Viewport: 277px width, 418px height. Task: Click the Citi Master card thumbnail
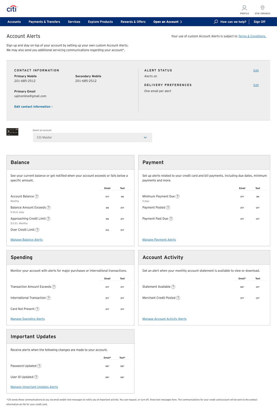[12, 132]
